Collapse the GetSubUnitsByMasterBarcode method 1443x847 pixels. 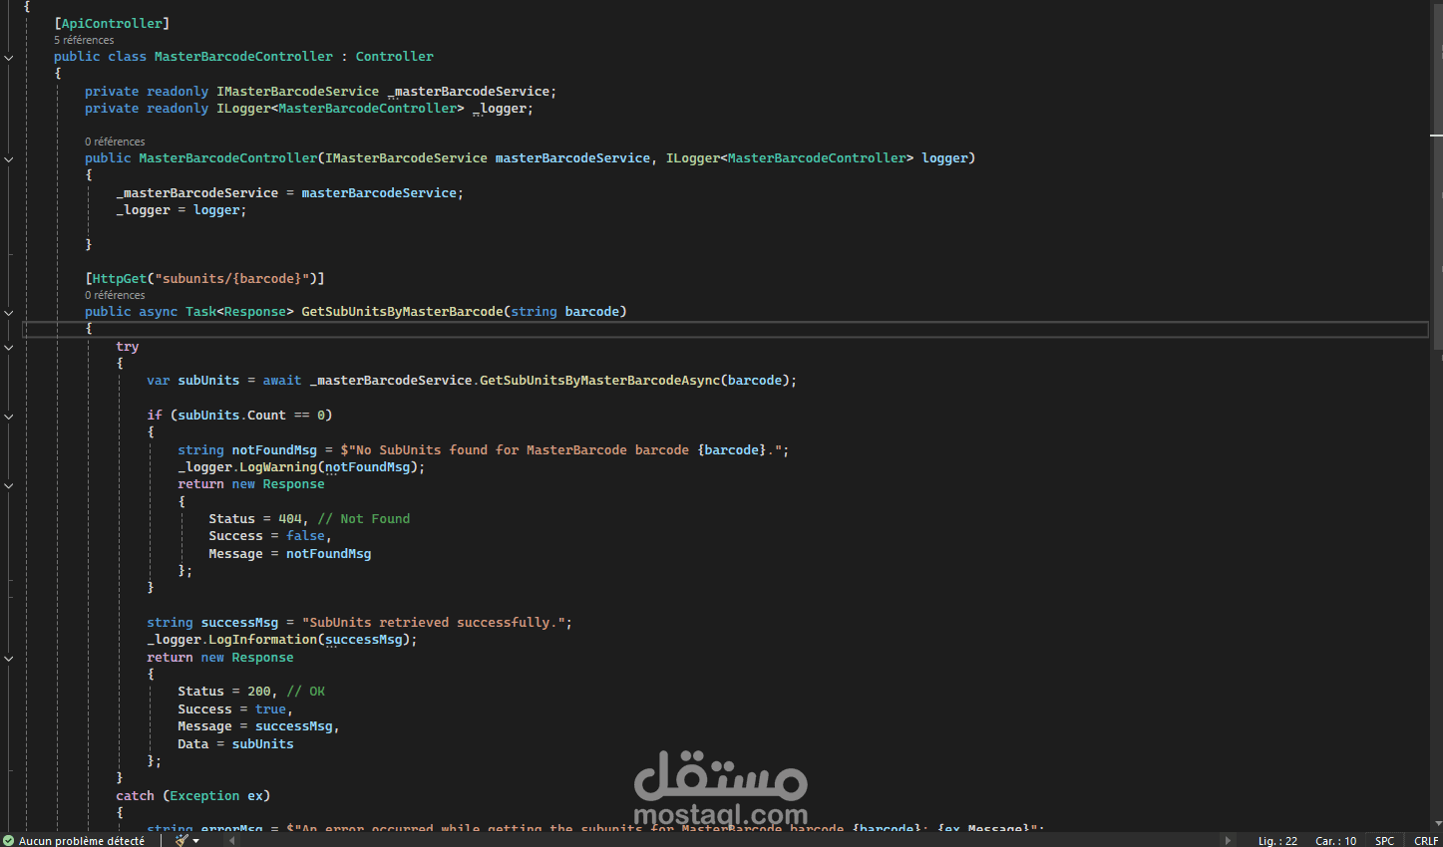9,311
